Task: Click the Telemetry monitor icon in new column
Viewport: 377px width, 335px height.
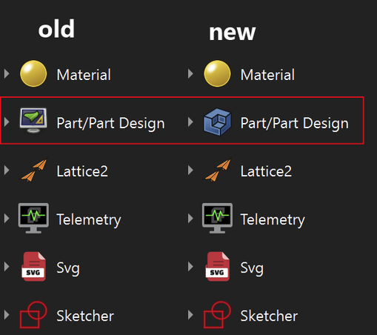Action: point(217,218)
